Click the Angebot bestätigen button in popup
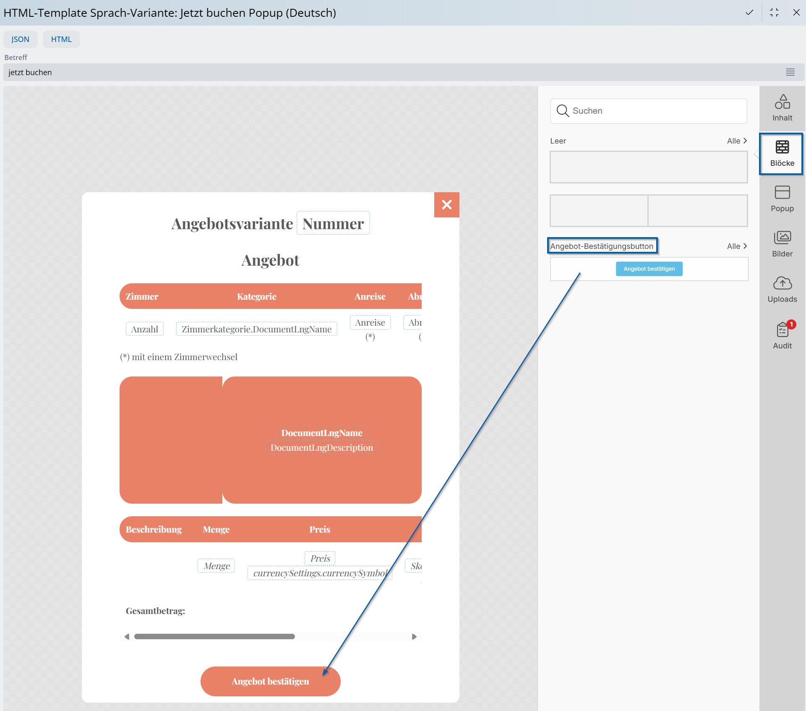This screenshot has height=711, width=806. pos(270,681)
